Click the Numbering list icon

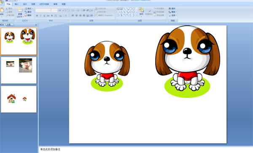click(x=78, y=10)
